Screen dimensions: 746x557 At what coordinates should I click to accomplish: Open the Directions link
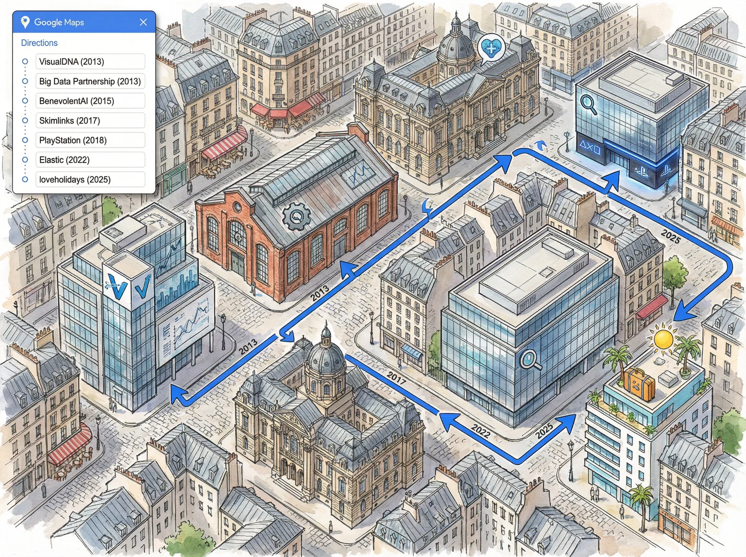coord(39,43)
